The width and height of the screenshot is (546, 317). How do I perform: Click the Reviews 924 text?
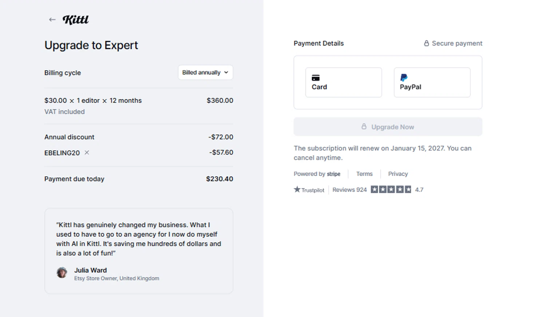(349, 190)
